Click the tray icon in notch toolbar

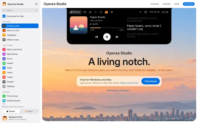[x=90, y=12]
